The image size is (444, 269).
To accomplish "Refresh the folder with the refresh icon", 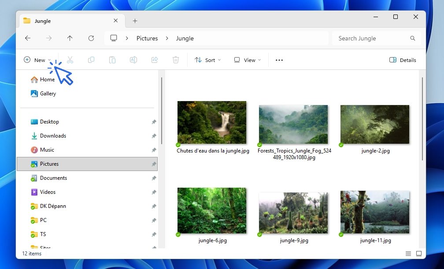I will 91,38.
